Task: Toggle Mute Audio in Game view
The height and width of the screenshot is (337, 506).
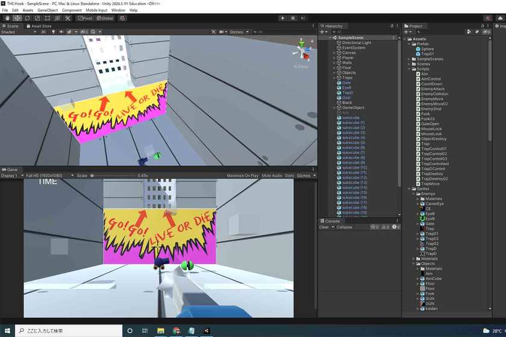Action: pyautogui.click(x=272, y=176)
